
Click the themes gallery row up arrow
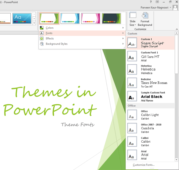(34, 14)
